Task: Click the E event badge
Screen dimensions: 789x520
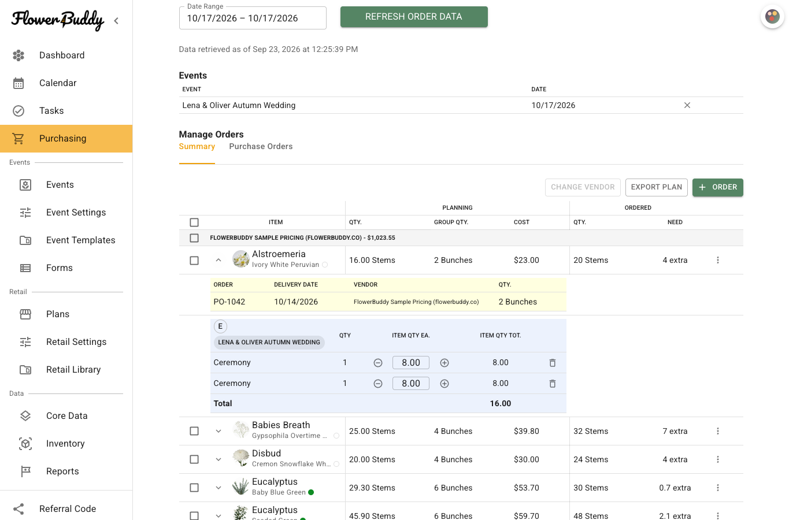Action: point(220,326)
